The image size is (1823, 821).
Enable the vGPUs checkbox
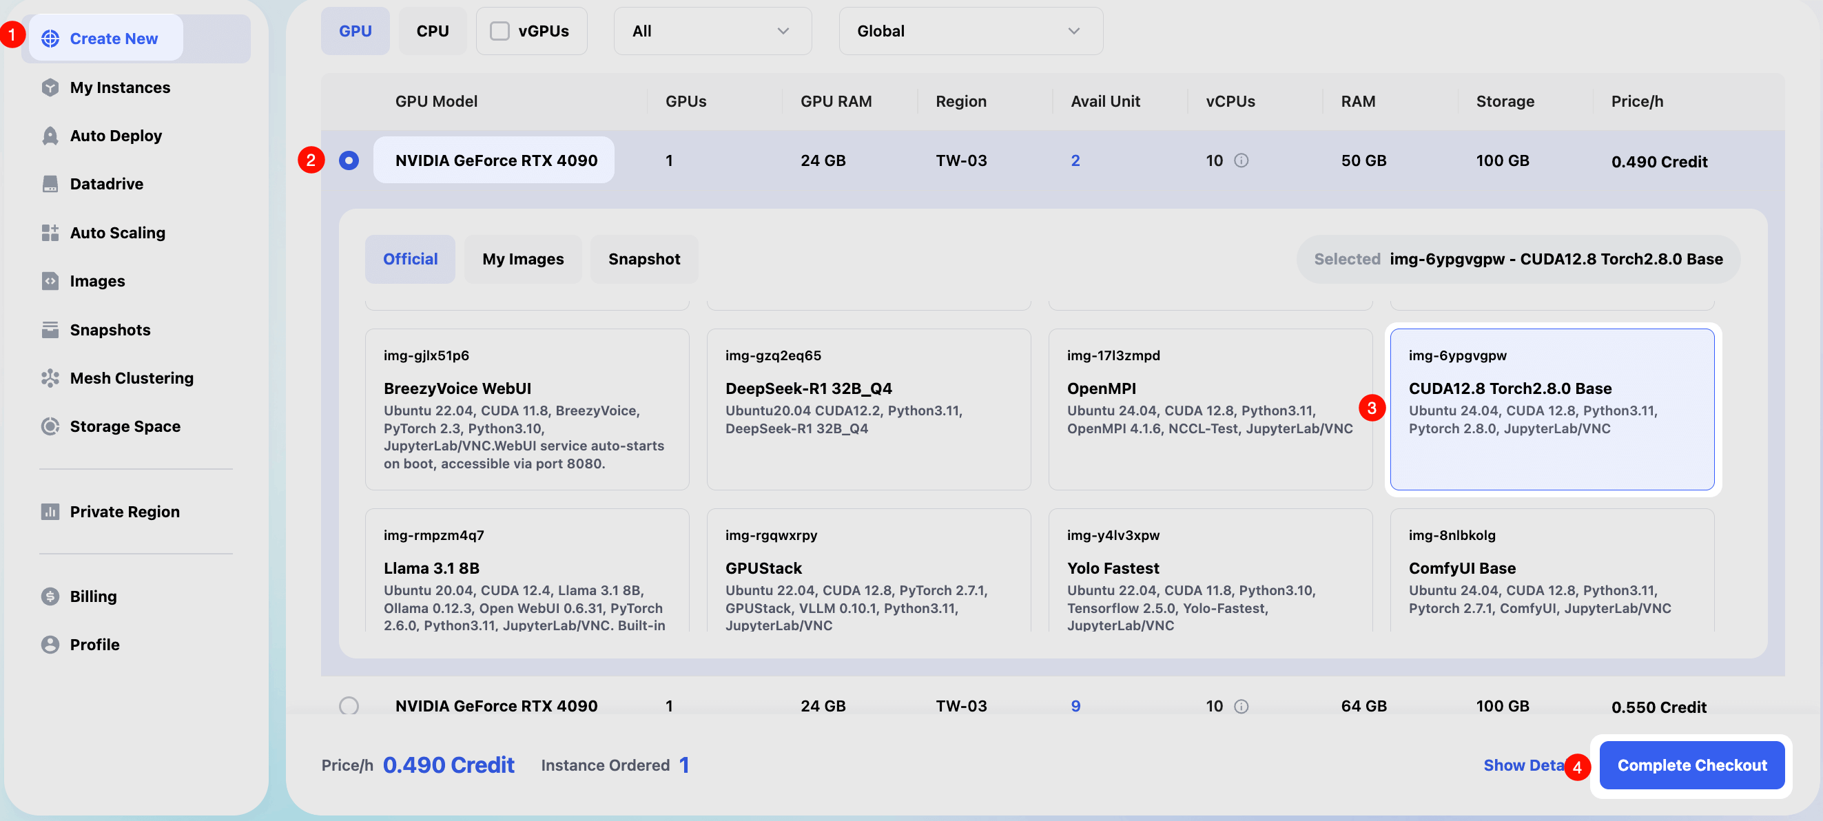click(499, 31)
